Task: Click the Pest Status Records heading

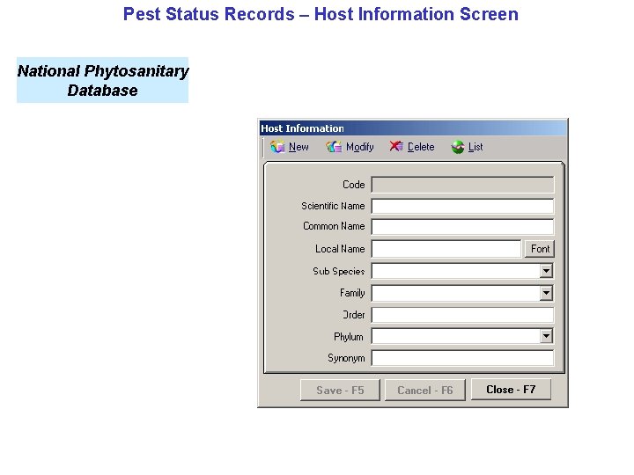Action: coord(321,14)
